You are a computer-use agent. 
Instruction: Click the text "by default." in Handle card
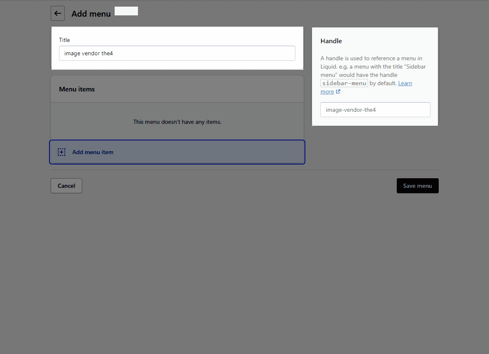pos(383,83)
